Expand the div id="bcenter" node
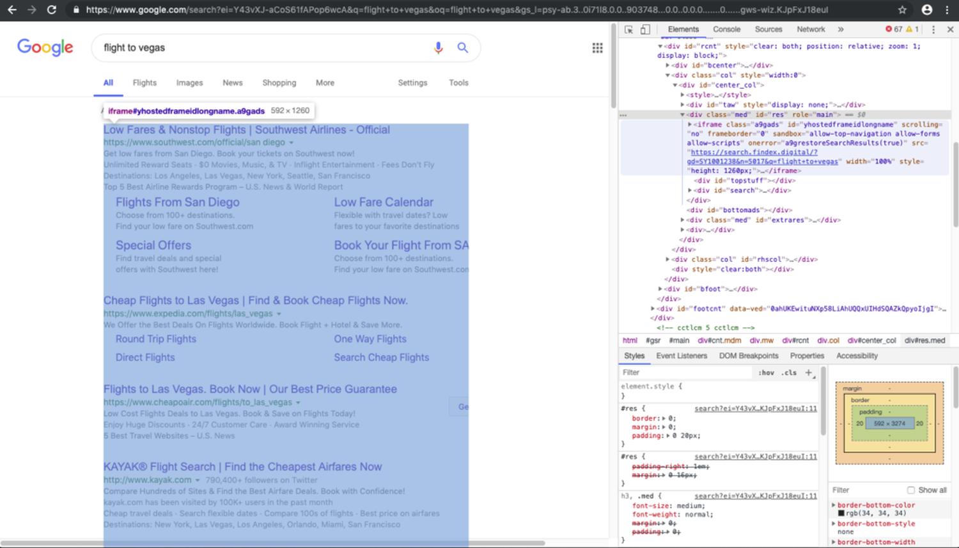The width and height of the screenshot is (959, 548). pos(667,65)
